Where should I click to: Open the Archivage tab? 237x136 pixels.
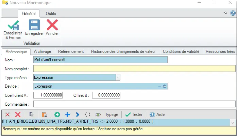click(43, 51)
